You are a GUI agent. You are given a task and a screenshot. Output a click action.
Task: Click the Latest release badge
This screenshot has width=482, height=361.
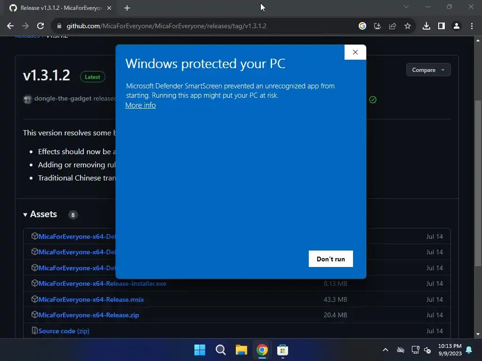93,77
